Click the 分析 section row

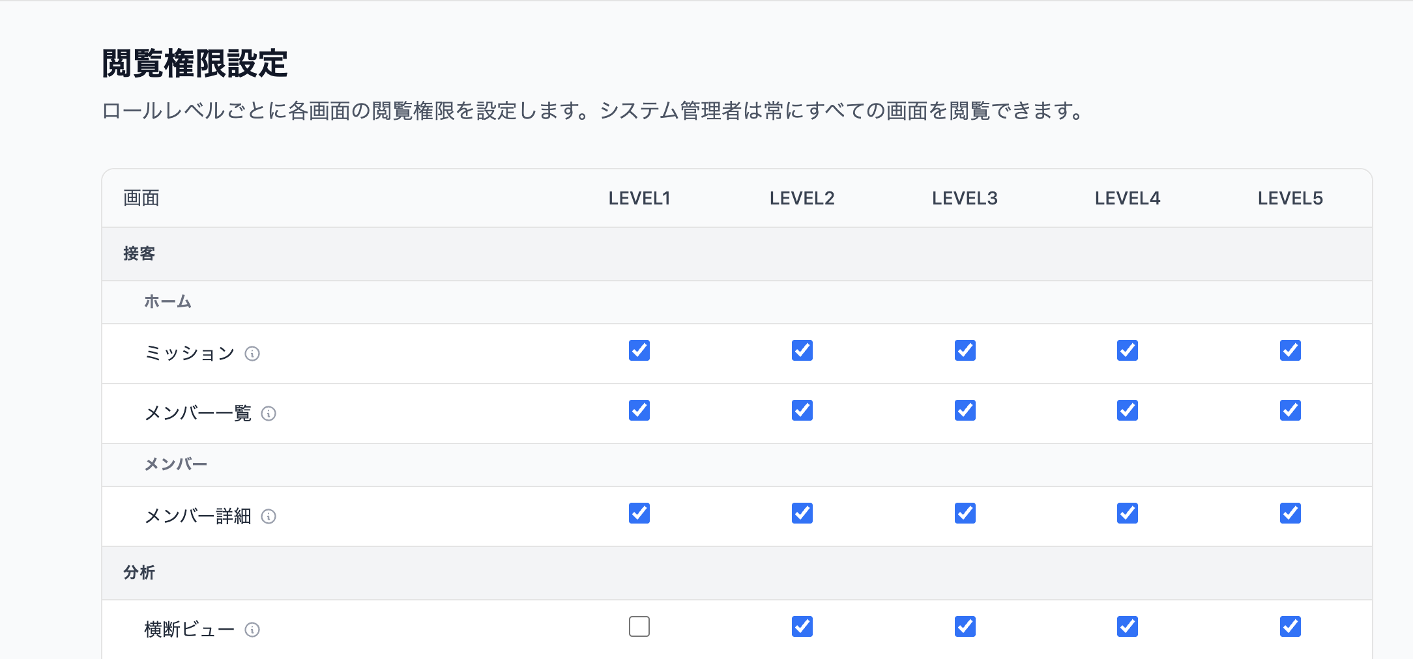click(737, 573)
